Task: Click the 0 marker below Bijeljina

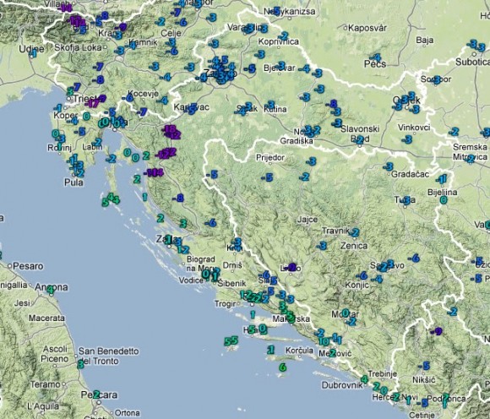Action: [x=444, y=200]
